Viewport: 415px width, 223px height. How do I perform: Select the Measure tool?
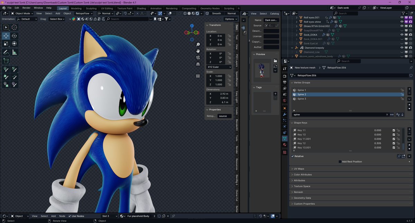point(14,52)
